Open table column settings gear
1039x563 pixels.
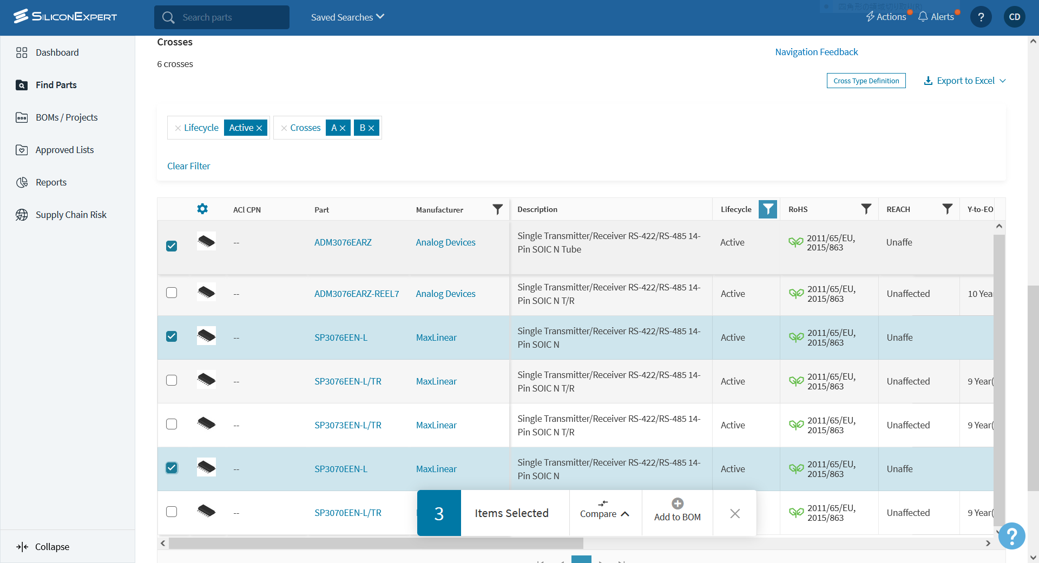(202, 209)
